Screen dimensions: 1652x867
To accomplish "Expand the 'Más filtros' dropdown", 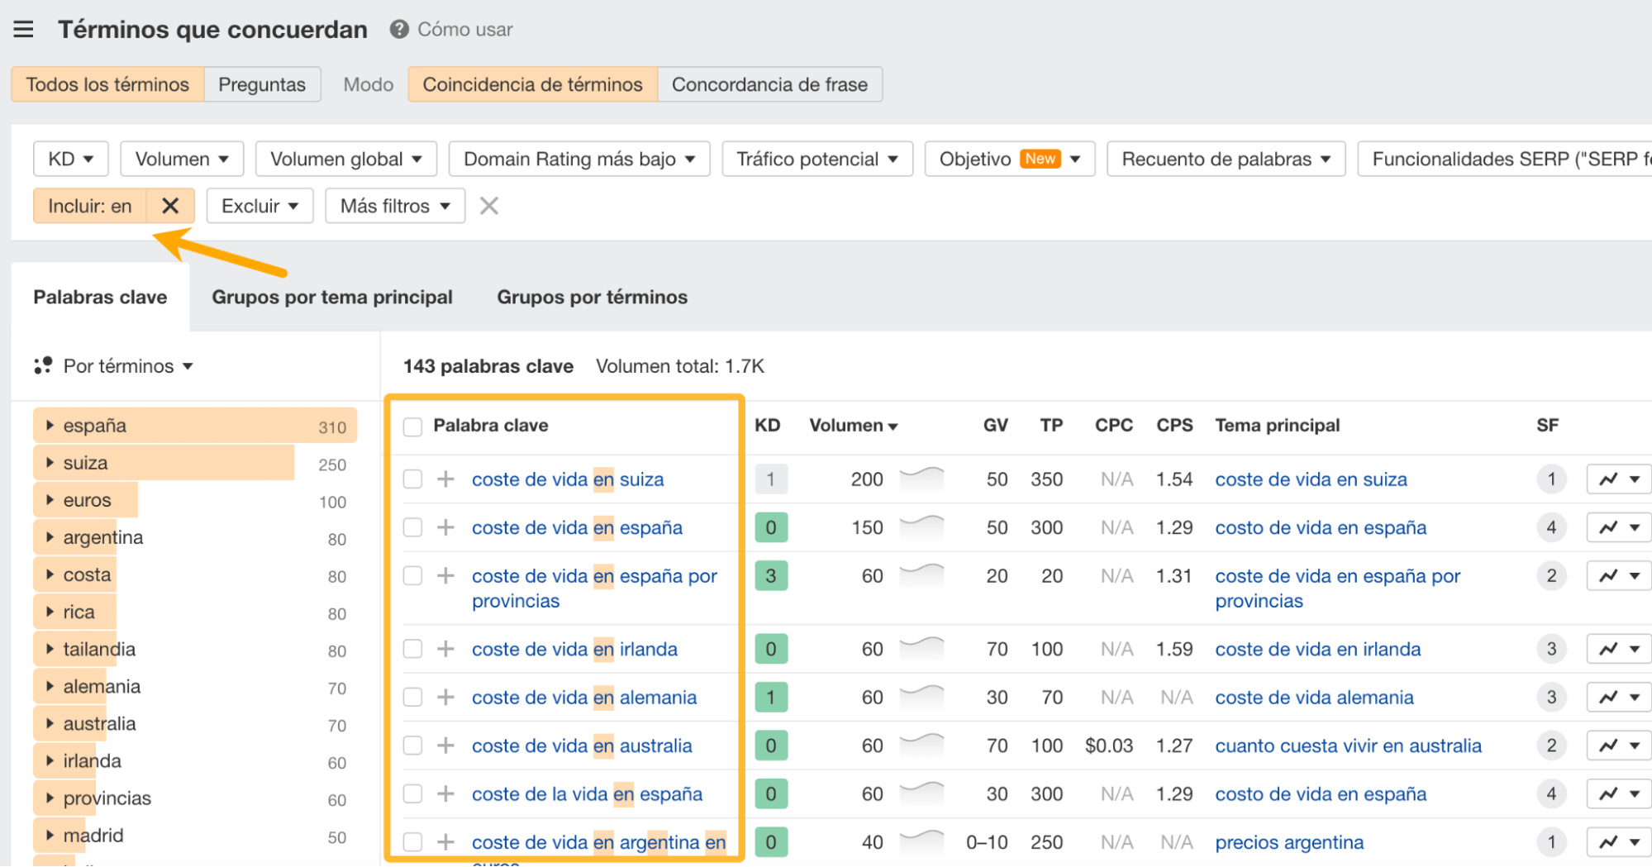I will (x=394, y=206).
